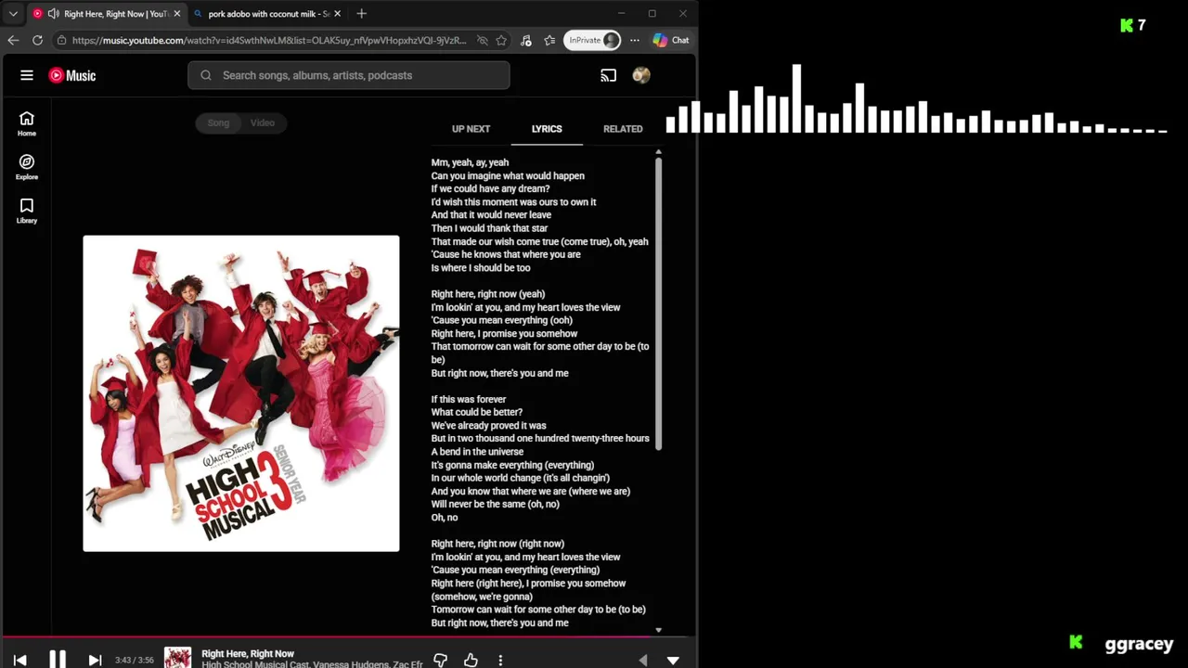1188x668 pixels.
Task: Click lyric "We've already proved it was"
Action: (x=488, y=426)
